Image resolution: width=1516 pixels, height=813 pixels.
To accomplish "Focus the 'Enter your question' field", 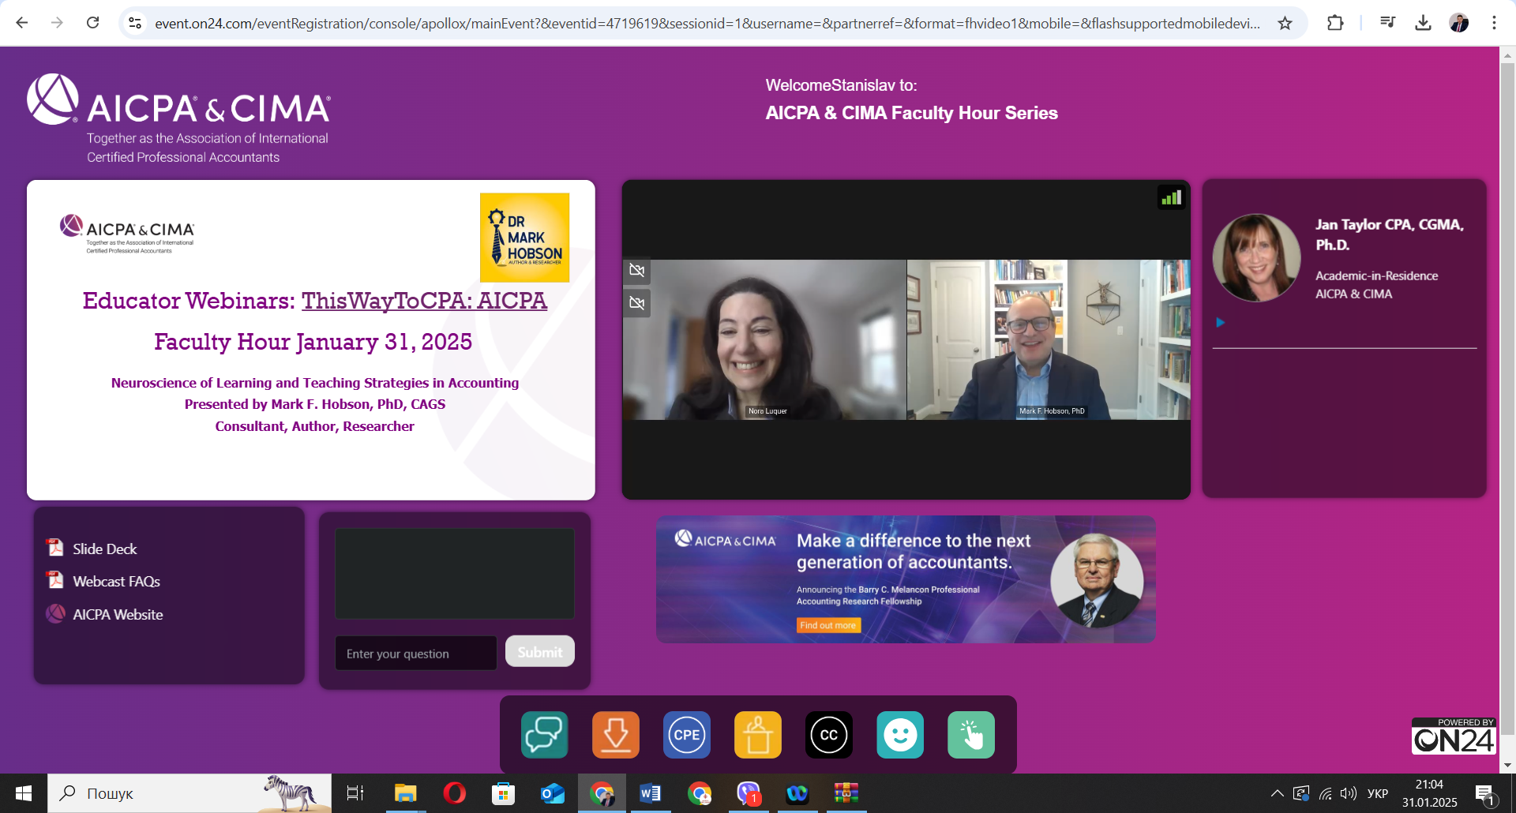I will pyautogui.click(x=416, y=654).
